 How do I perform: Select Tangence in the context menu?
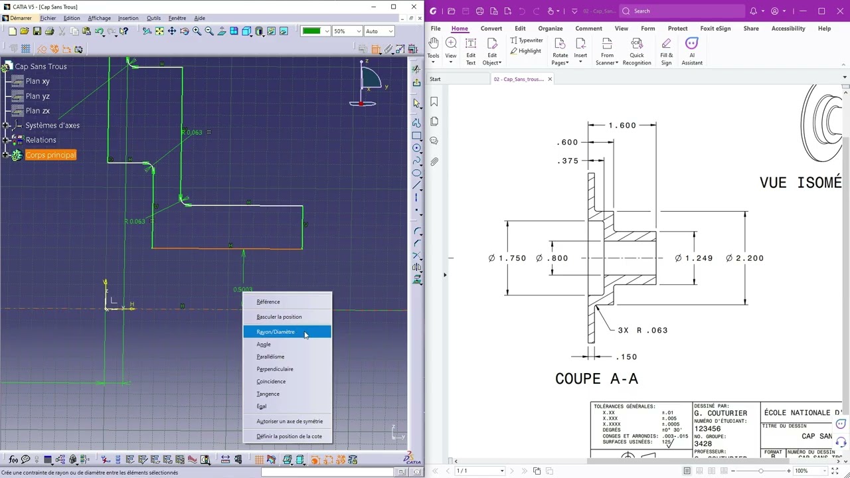(x=268, y=394)
